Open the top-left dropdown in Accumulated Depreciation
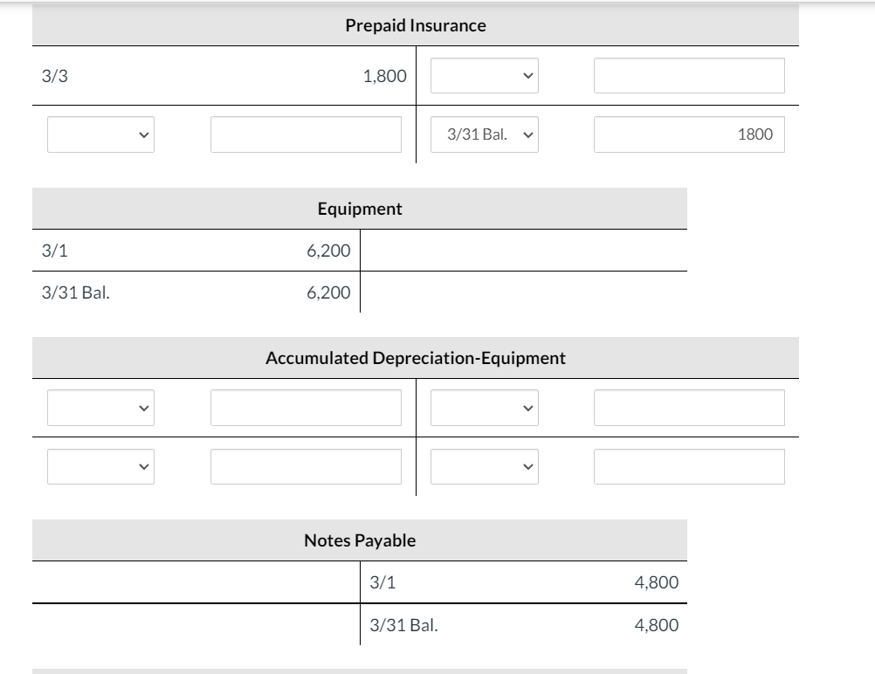 pyautogui.click(x=100, y=407)
